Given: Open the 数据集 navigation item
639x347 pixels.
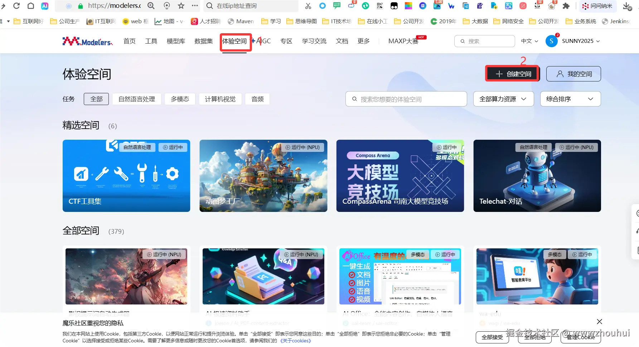Looking at the screenshot, I should [204, 41].
